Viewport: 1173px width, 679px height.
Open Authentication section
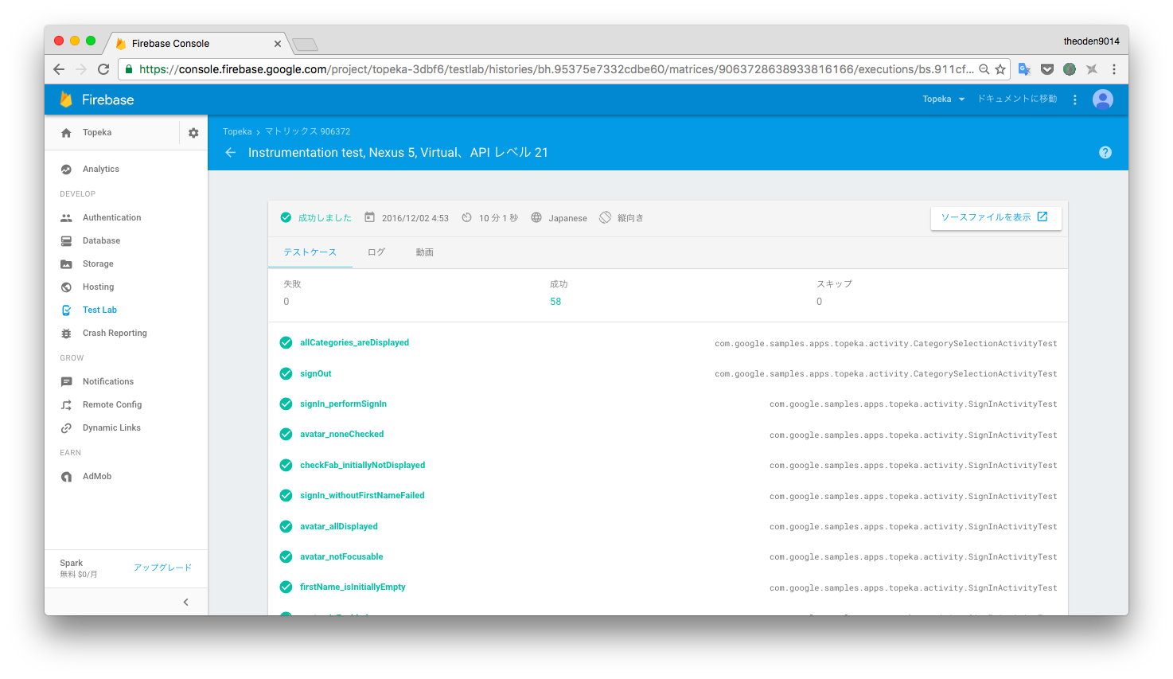click(111, 217)
